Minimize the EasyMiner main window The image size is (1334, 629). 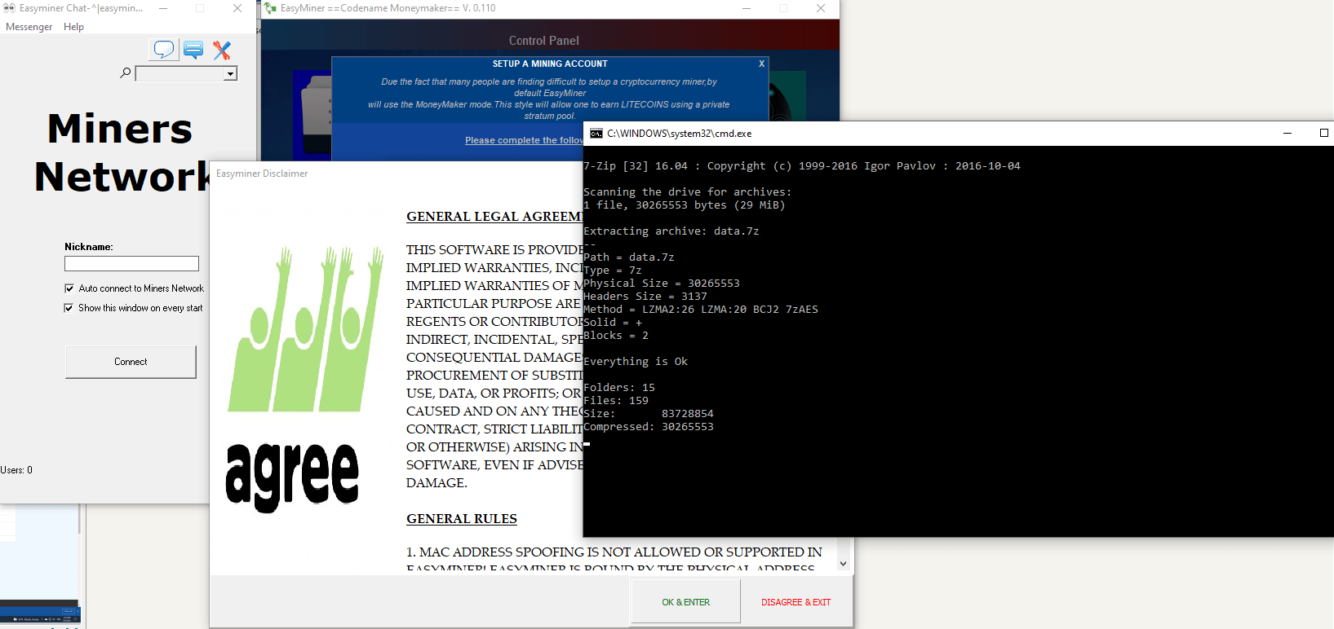[747, 8]
